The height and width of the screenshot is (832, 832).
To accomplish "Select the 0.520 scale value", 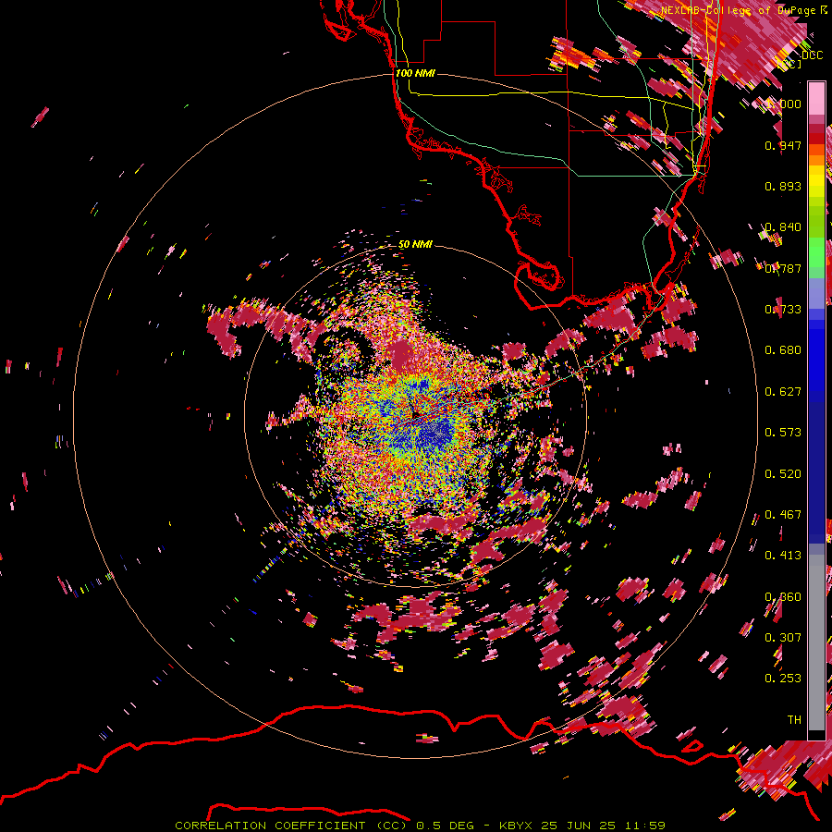I will click(x=783, y=474).
